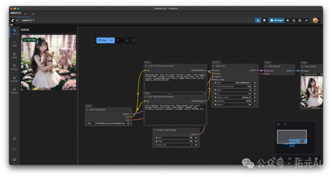Image resolution: width=332 pixels, height=177 pixels.
Task: Collapse the Empty Latent Image node dot
Action: [x=154, y=130]
